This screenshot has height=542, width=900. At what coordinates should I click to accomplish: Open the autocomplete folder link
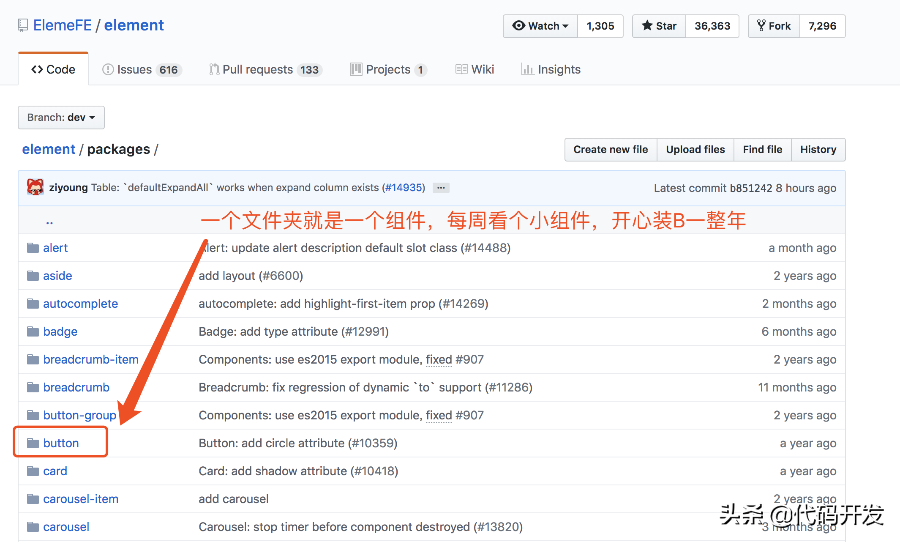(81, 304)
